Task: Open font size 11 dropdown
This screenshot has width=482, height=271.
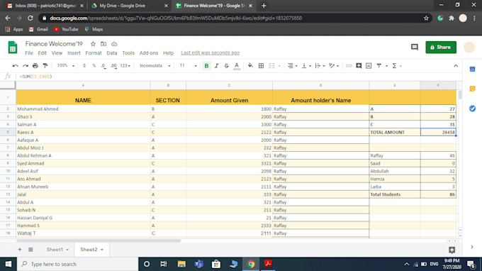Action: (x=188, y=66)
